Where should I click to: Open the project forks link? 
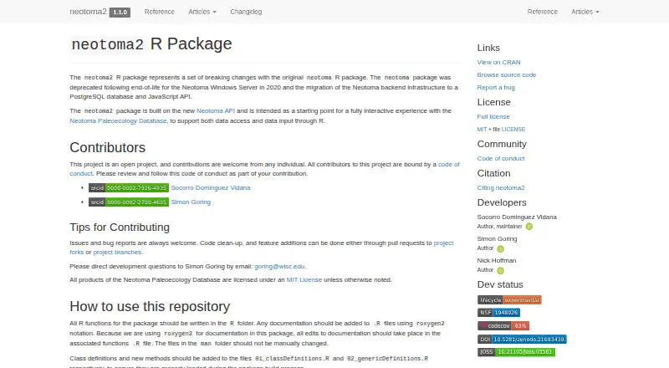pyautogui.click(x=444, y=243)
